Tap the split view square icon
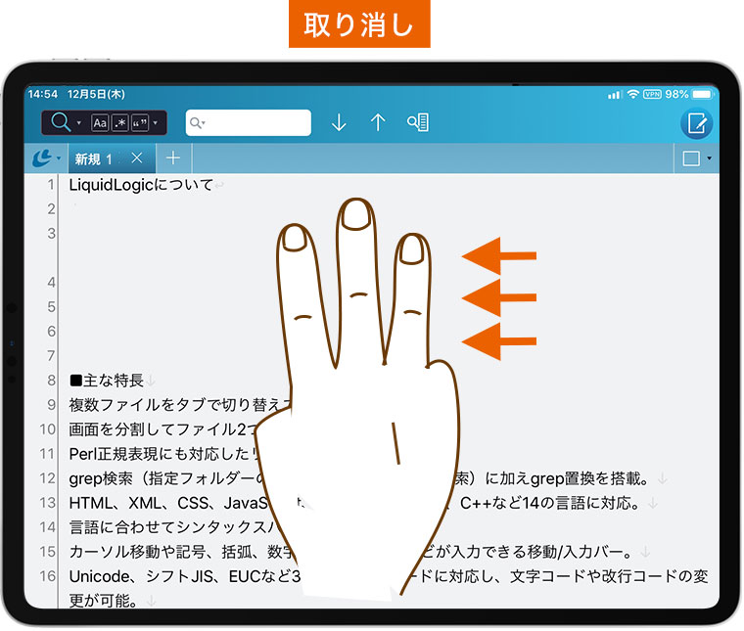Screen dimensions: 744x631 691,158
